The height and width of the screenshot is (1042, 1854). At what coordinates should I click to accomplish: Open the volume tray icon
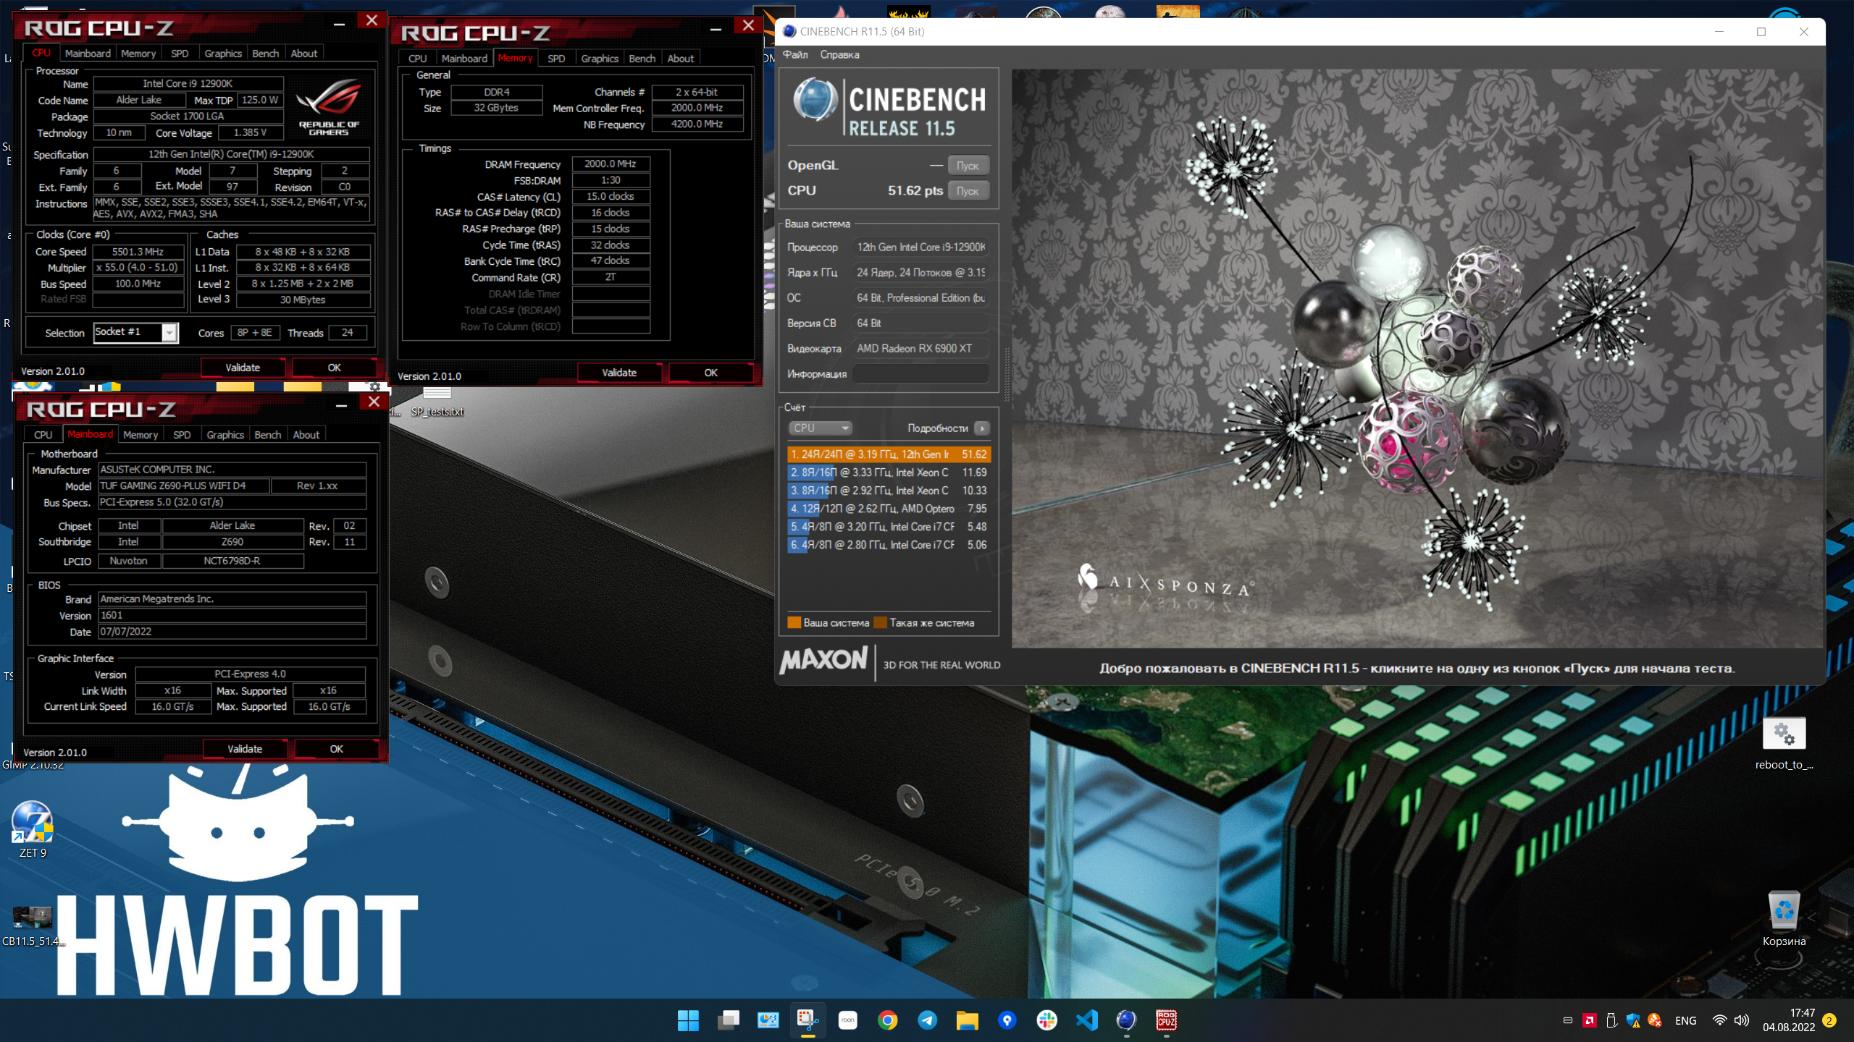(1742, 1020)
